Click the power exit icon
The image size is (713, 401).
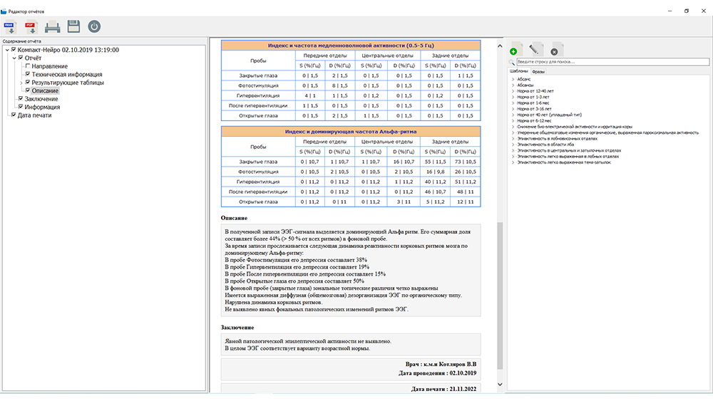pyautogui.click(x=94, y=27)
